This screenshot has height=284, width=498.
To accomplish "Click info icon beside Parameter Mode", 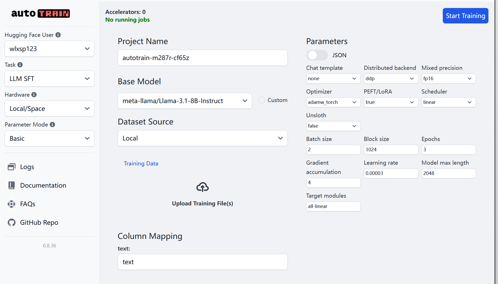I will tap(52, 124).
